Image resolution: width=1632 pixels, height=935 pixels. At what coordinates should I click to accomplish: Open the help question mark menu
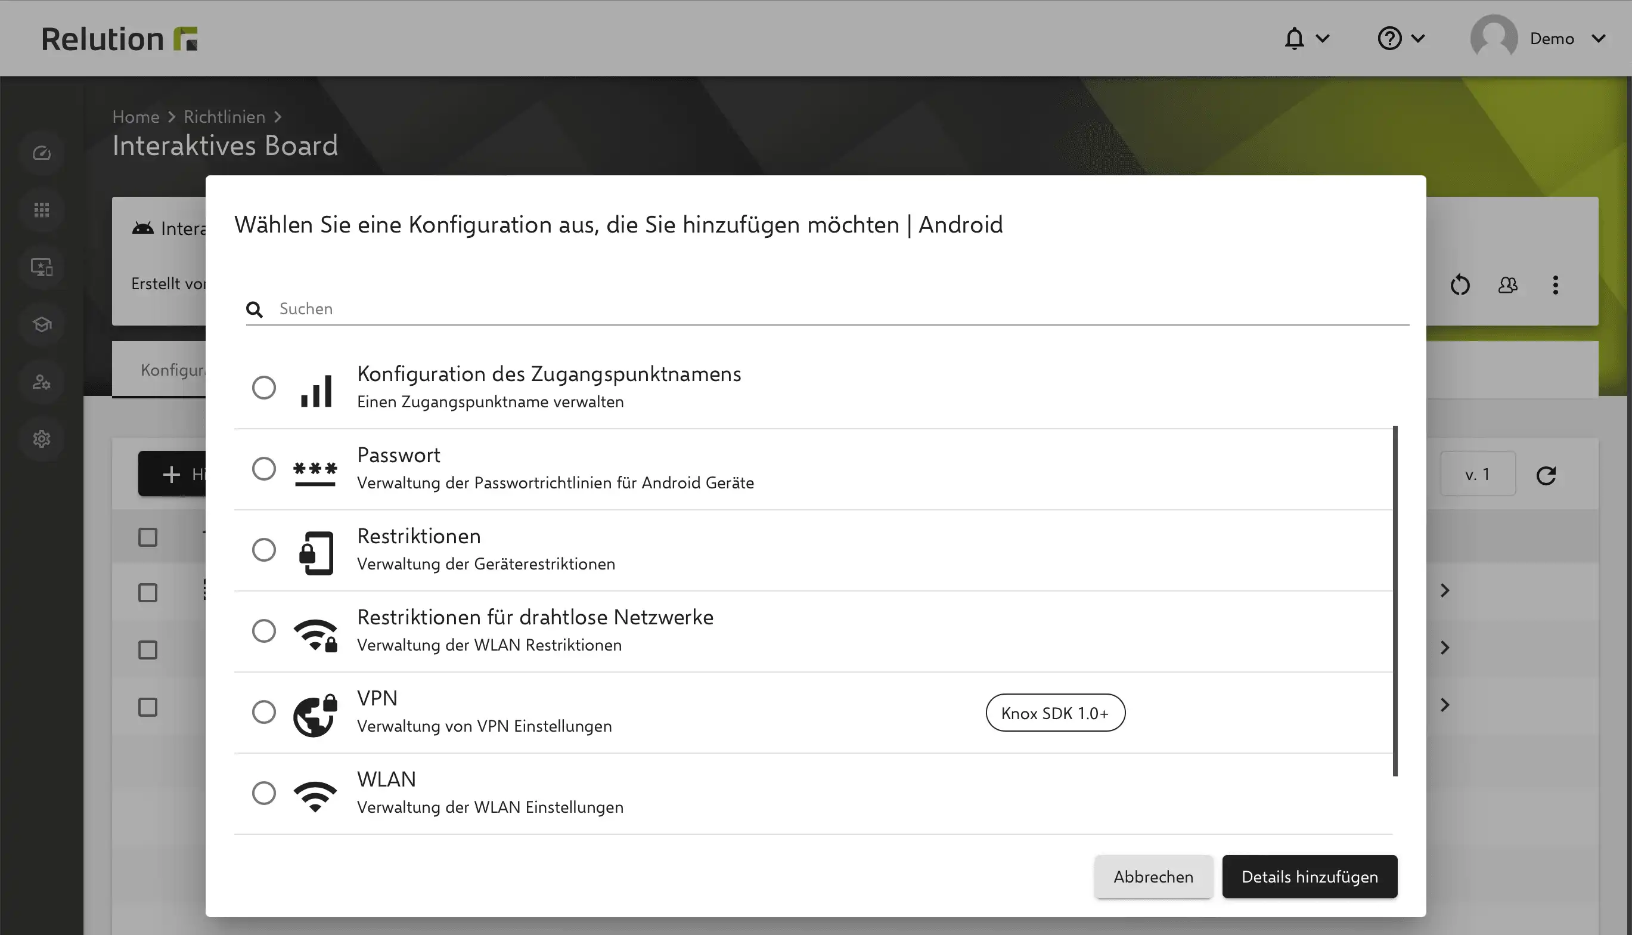(1401, 39)
